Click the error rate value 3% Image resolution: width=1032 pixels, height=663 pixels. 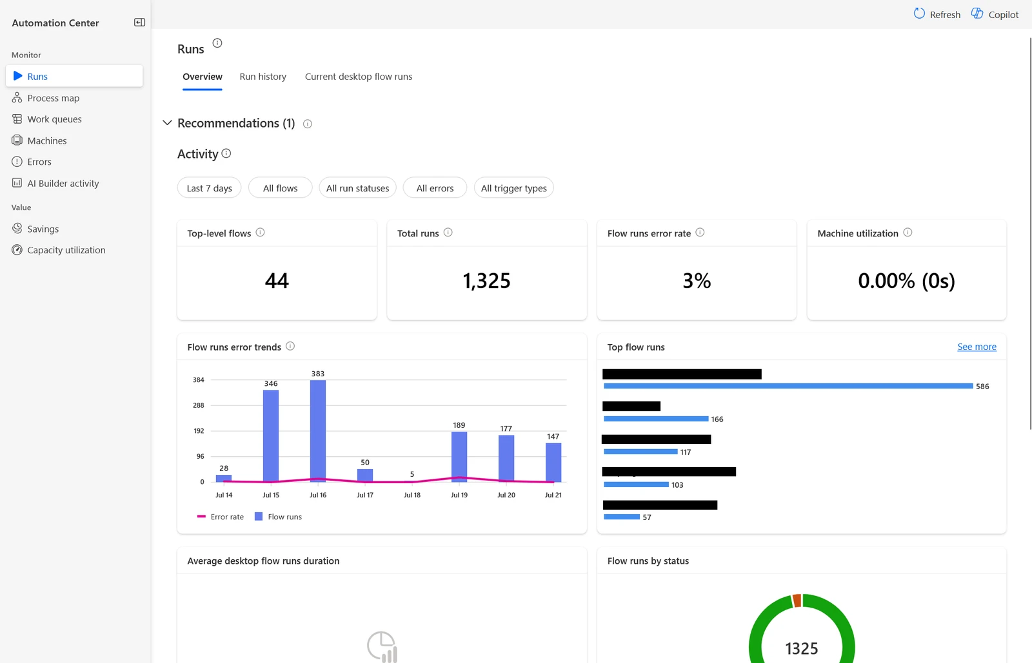[x=697, y=281]
